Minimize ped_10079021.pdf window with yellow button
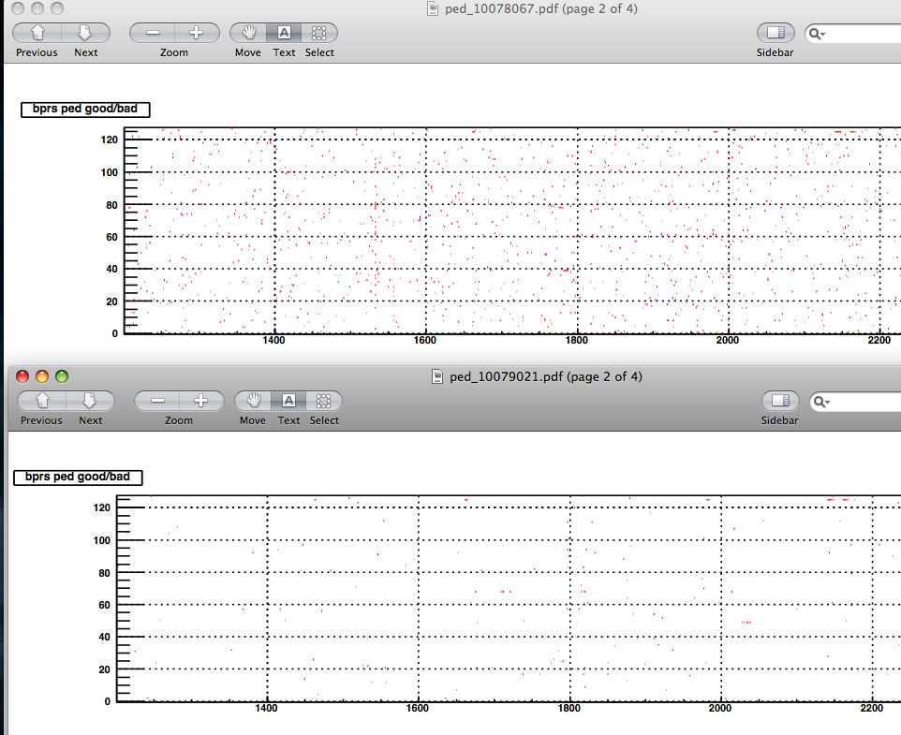901x735 pixels. (x=42, y=376)
